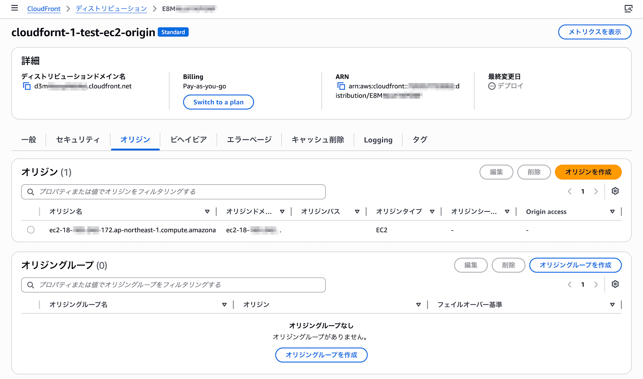643x379 pixels.
Task: Click 編集 button in origin groups panel
Action: pyautogui.click(x=471, y=265)
